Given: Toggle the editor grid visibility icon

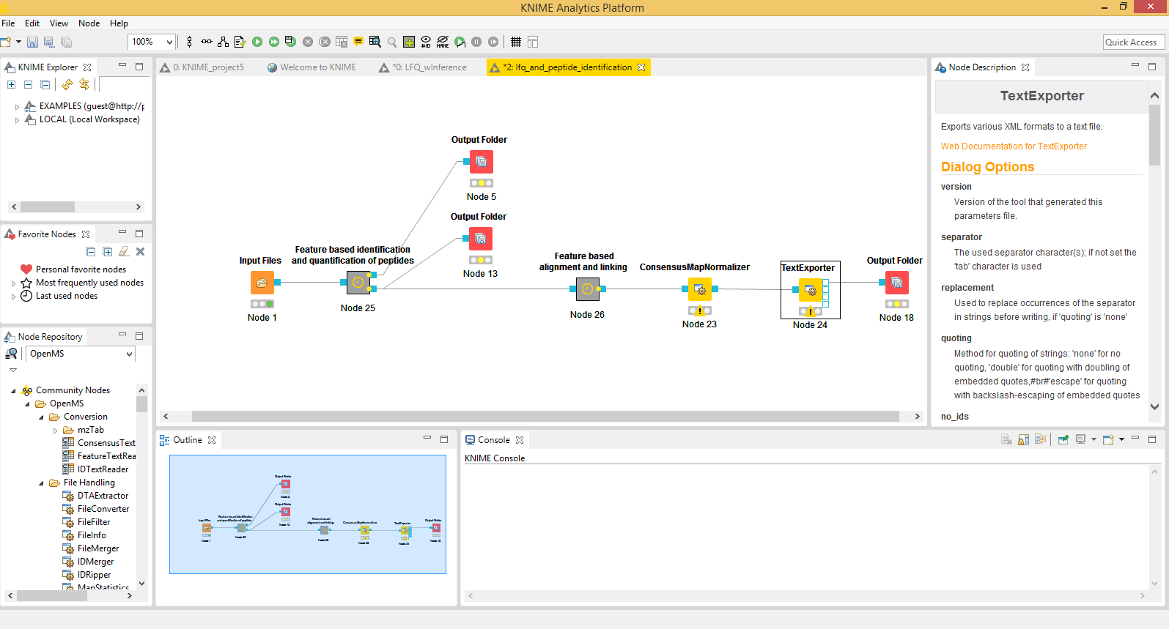Looking at the screenshot, I should pyautogui.click(x=516, y=42).
